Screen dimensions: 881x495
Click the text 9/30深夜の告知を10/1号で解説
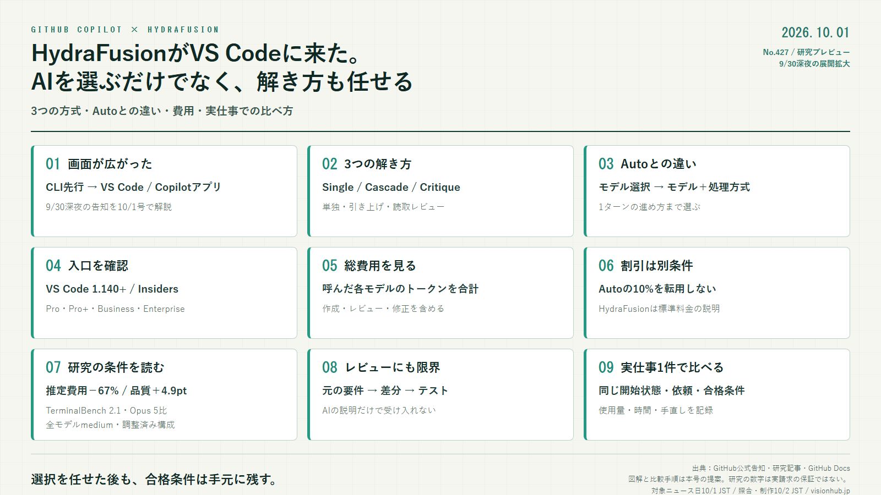coord(108,207)
